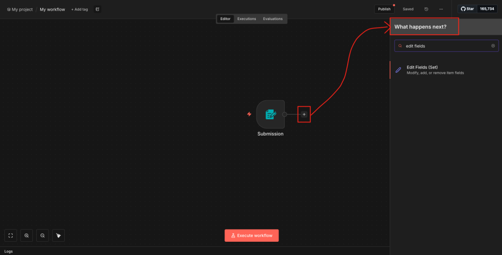
Task: Select the Submission form trigger node
Action: click(270, 115)
